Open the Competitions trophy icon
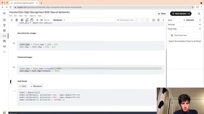This screenshot has width=204, height=114. [4, 25]
